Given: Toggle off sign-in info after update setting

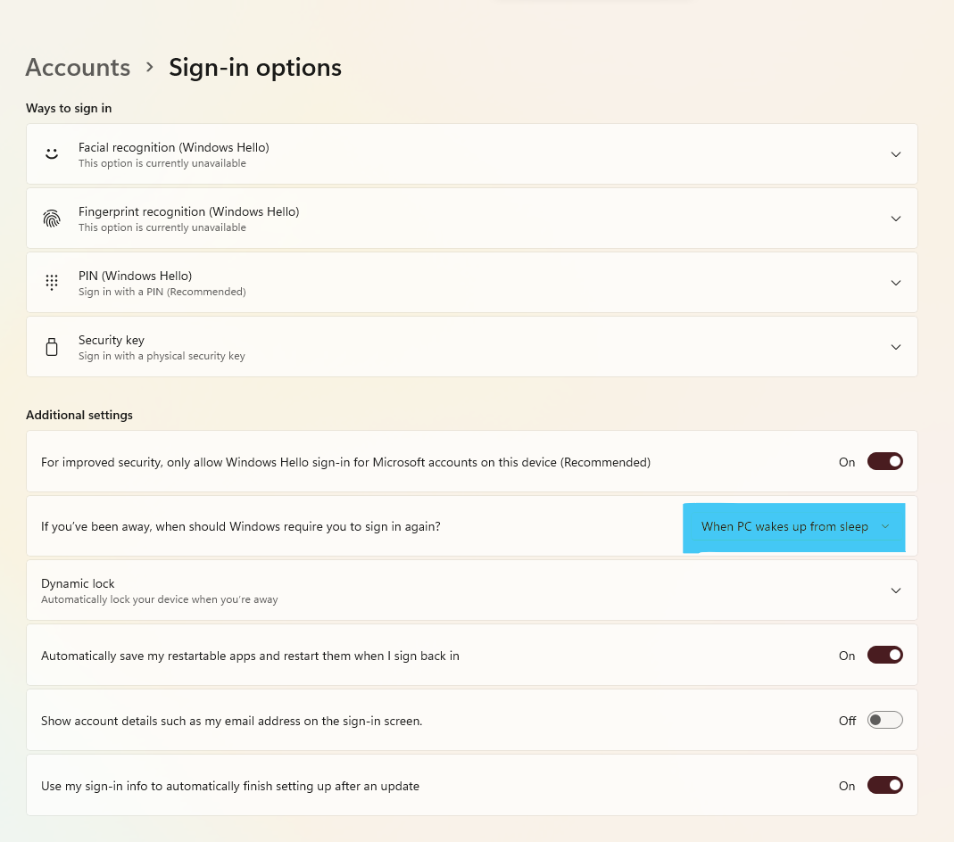Looking at the screenshot, I should [884, 786].
